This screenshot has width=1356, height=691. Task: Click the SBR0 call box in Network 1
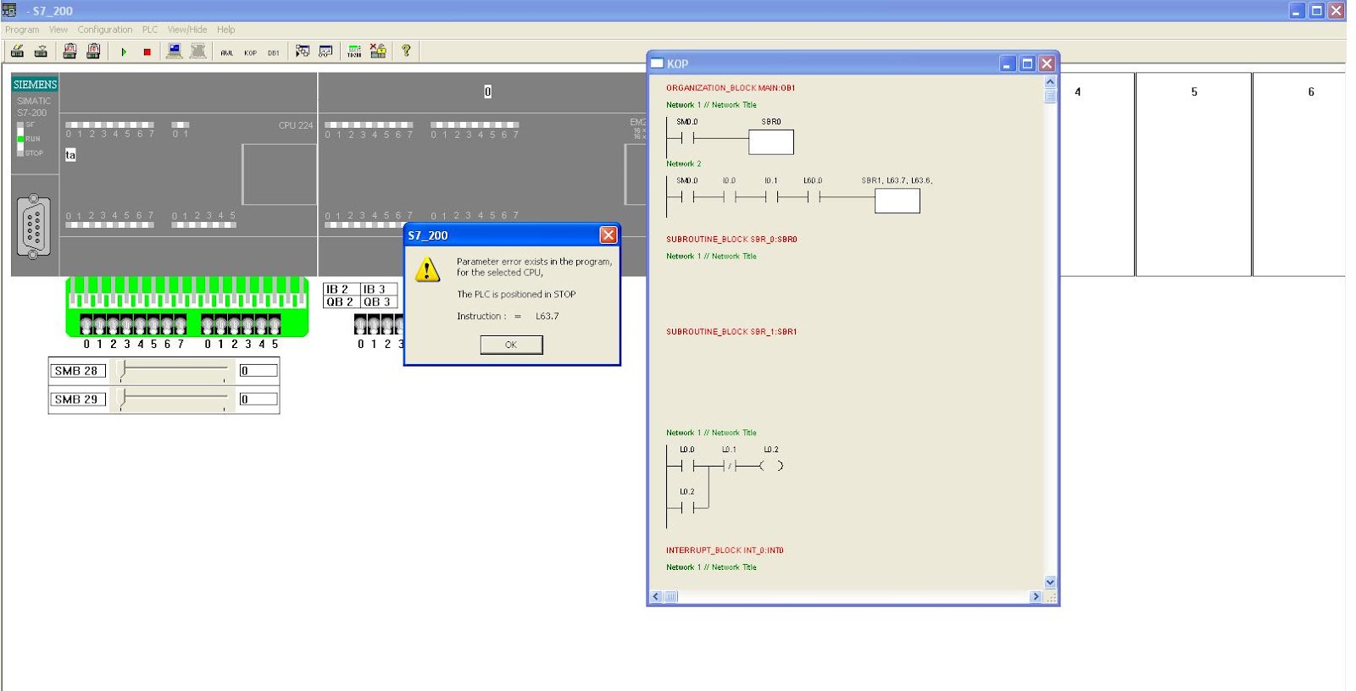tap(771, 141)
